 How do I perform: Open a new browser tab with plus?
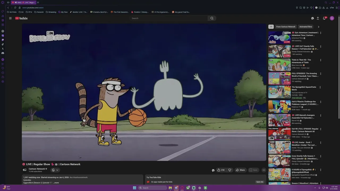(x=38, y=2)
